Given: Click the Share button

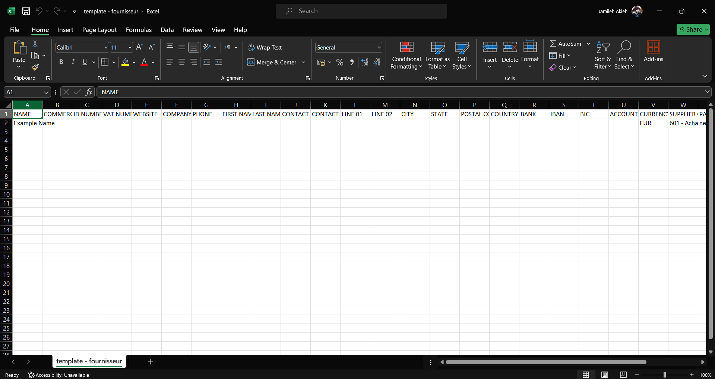Looking at the screenshot, I should click(x=693, y=29).
